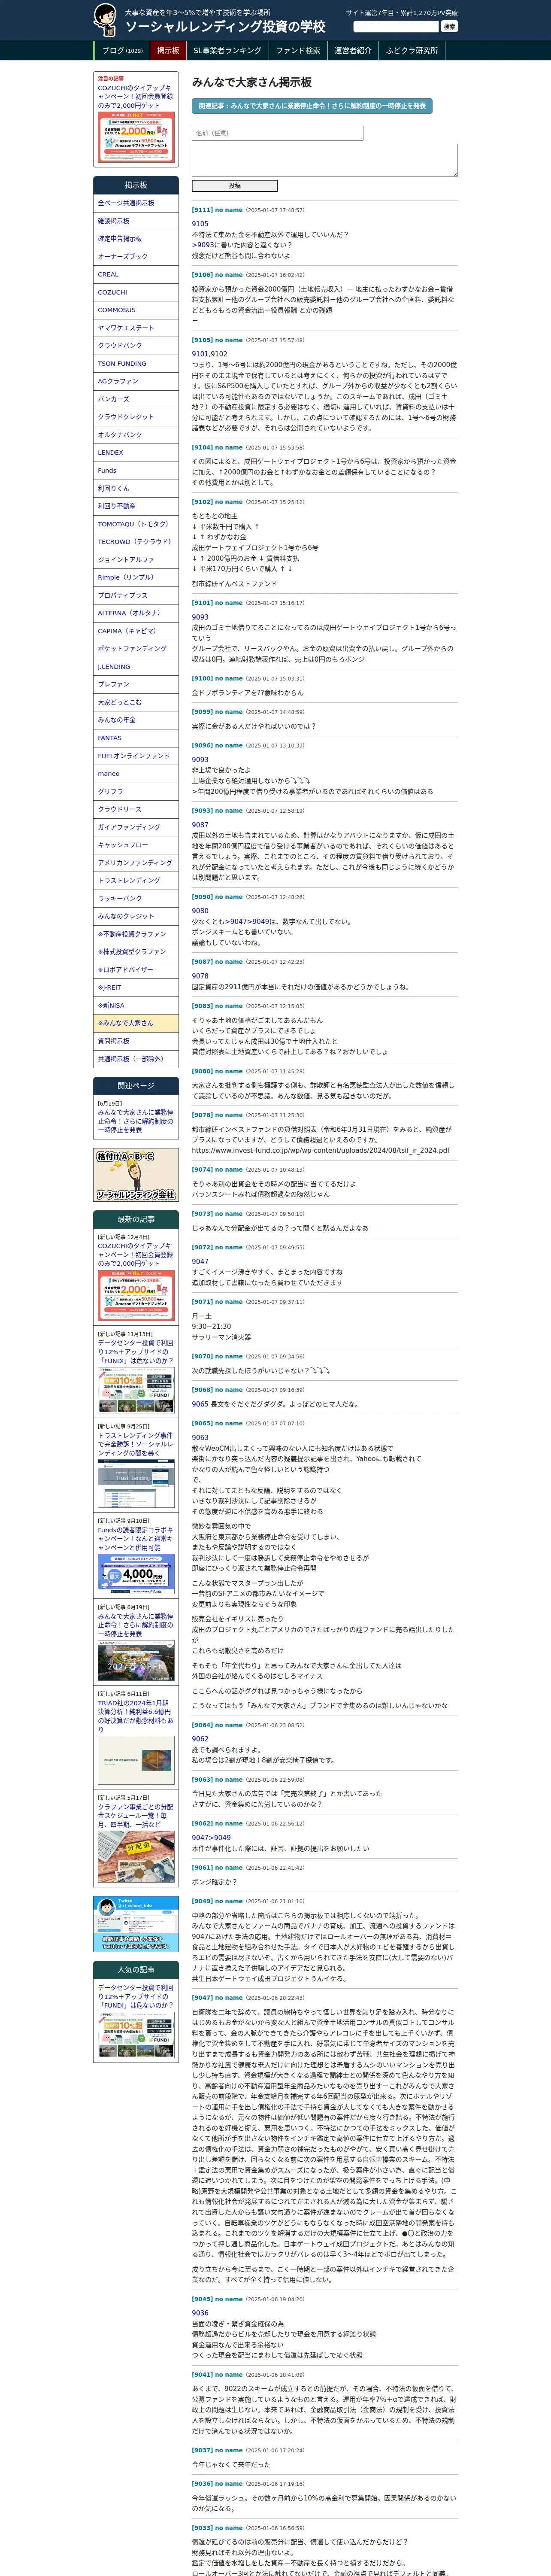Open 質問掲示板 sidebar link

click(136, 1041)
